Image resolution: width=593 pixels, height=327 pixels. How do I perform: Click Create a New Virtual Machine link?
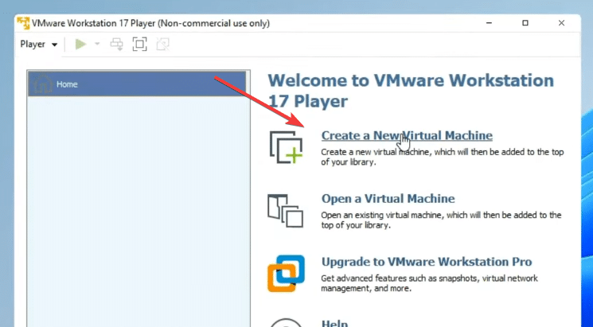[407, 135]
